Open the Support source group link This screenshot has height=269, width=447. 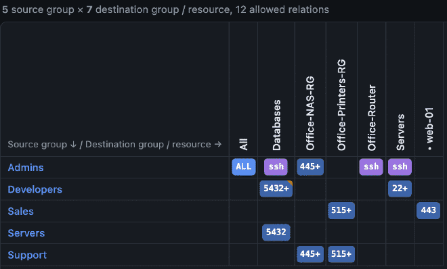click(27, 255)
